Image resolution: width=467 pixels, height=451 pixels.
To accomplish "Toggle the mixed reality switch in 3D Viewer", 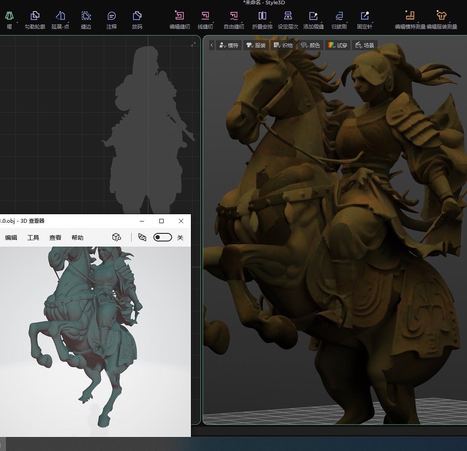I will pyautogui.click(x=162, y=237).
